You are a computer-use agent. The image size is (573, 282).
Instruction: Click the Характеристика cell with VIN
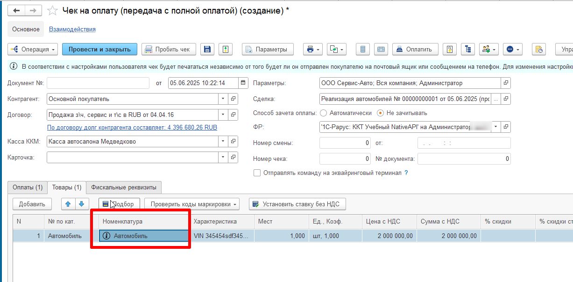[222, 236]
